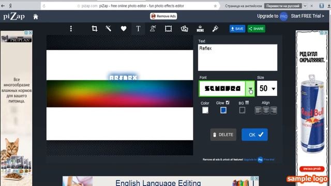Screen dimensions: 331x186
Task: Click the piZap logo
Action: point(14,16)
